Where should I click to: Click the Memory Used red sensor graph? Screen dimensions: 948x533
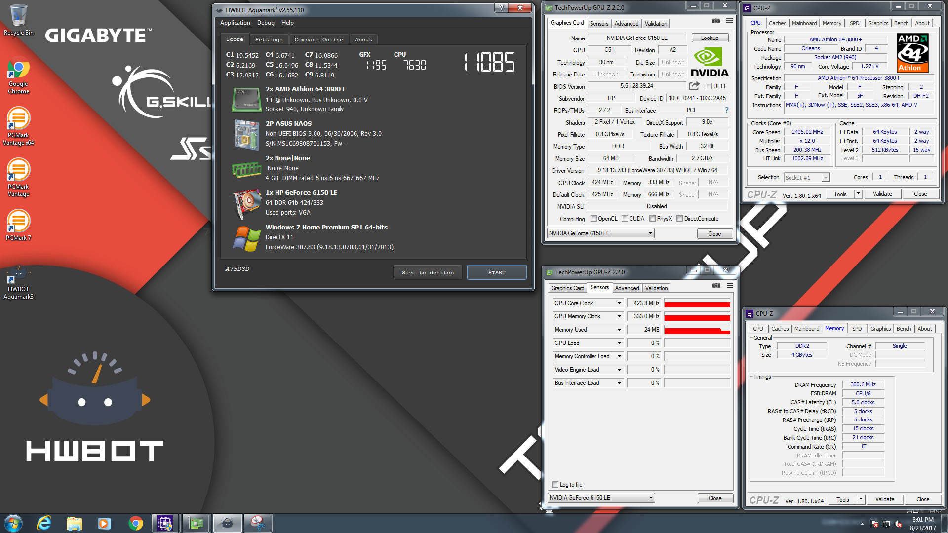tap(697, 330)
